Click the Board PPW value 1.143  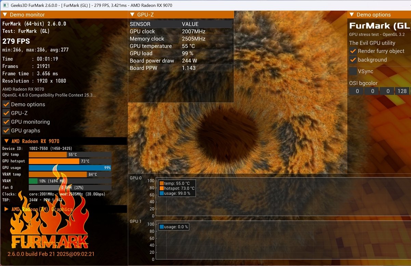[189, 68]
